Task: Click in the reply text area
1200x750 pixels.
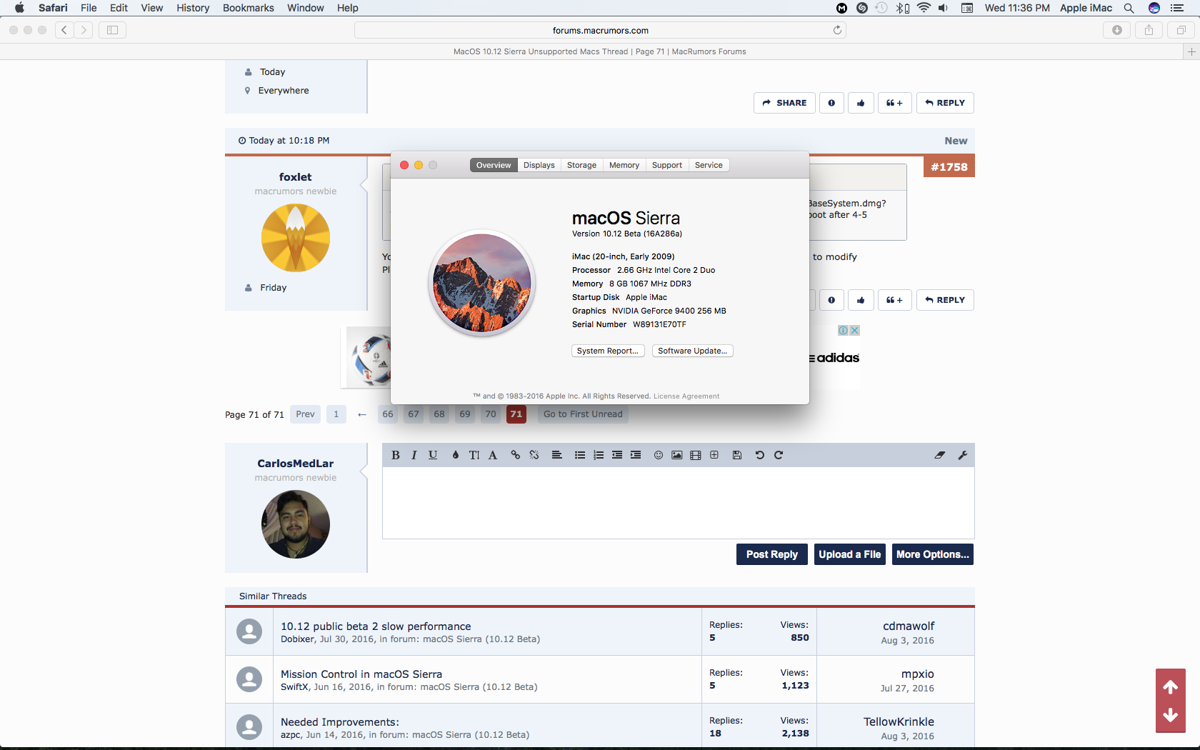Action: click(x=679, y=503)
